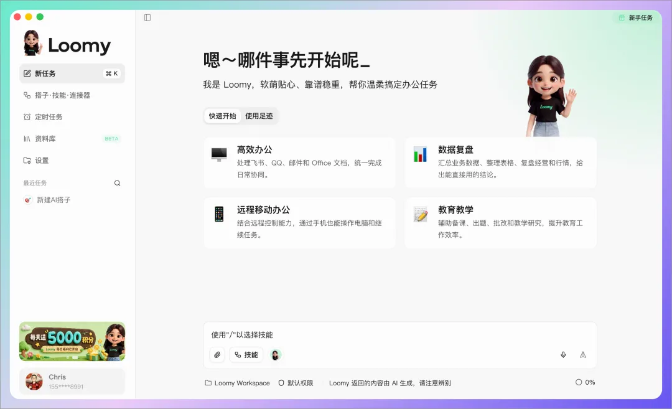Open the 新手任务 gift icon
Image resolution: width=672 pixels, height=409 pixels.
(622, 17)
